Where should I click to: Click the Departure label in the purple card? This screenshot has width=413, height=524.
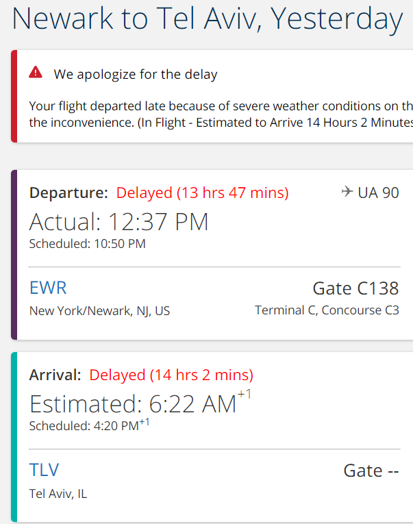pyautogui.click(x=68, y=193)
